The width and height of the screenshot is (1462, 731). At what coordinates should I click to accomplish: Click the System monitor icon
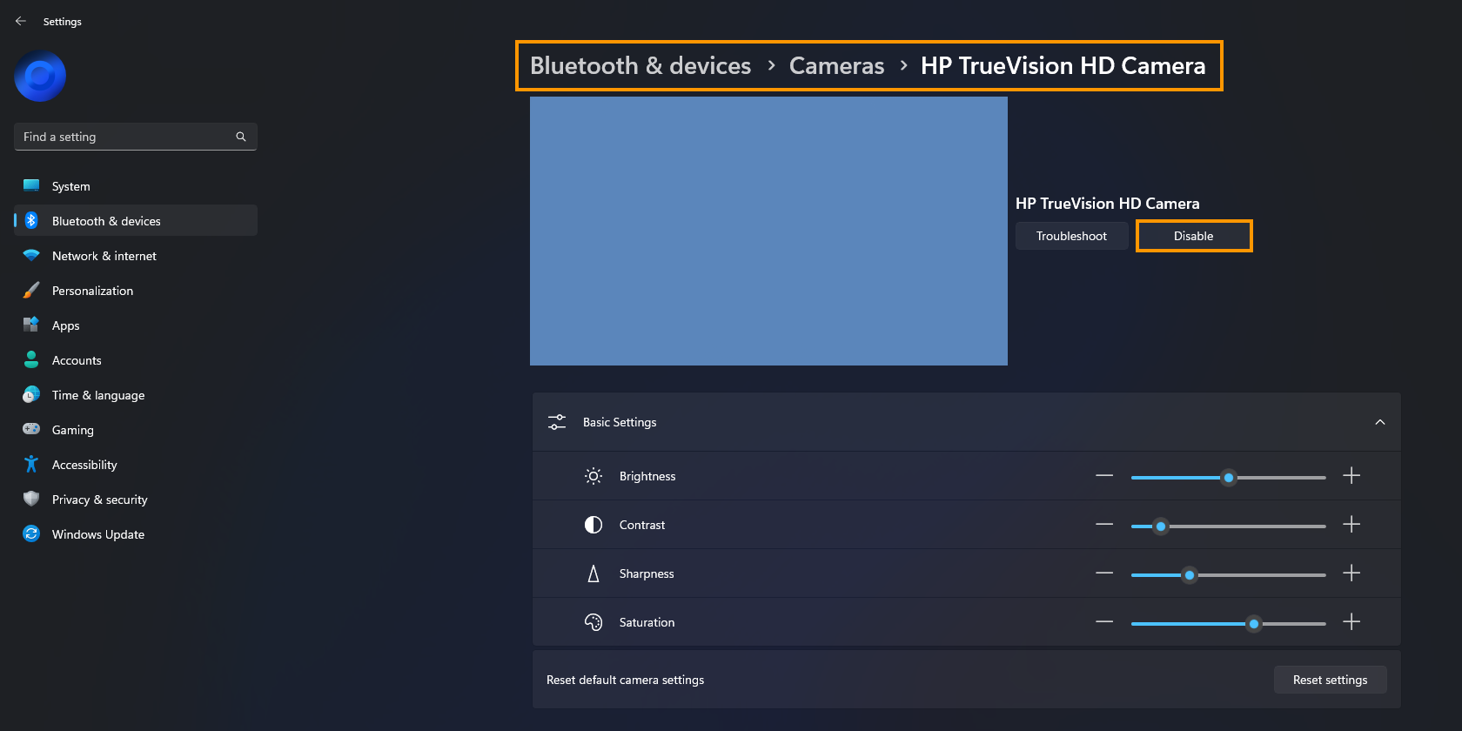[x=31, y=185]
